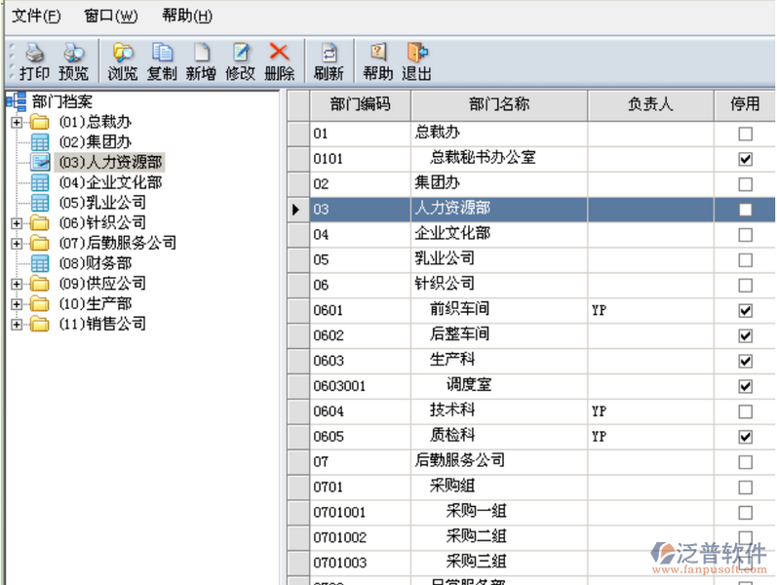This screenshot has width=777, height=585.
Task: Open the 窗口(W) menu
Action: [x=111, y=16]
